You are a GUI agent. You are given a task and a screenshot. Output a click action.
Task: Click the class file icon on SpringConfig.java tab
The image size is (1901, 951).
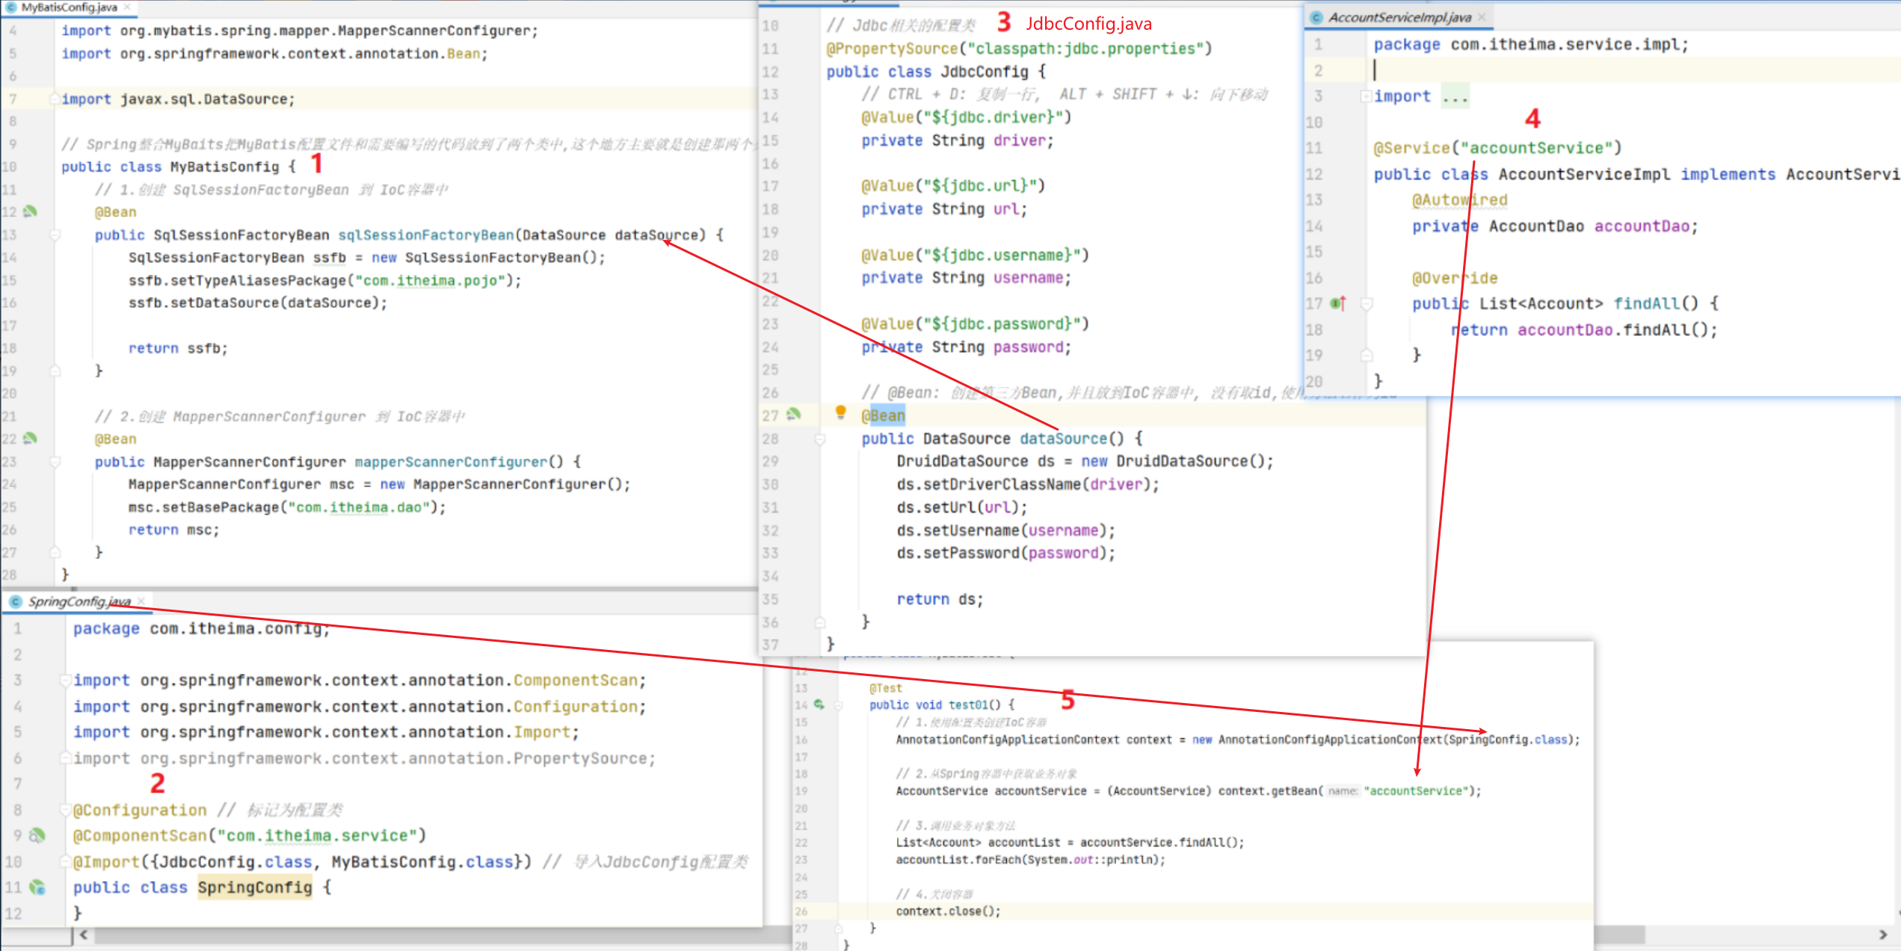(x=15, y=601)
